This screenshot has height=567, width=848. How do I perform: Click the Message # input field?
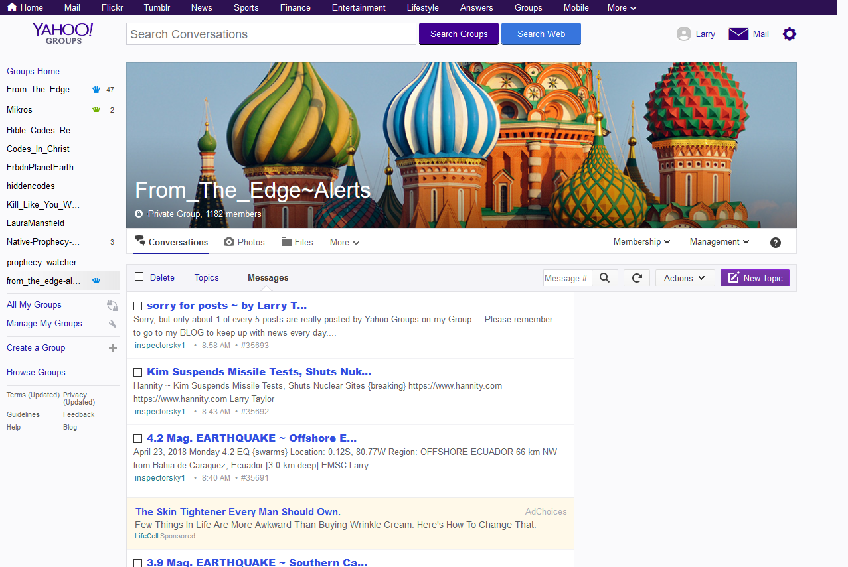(x=567, y=278)
